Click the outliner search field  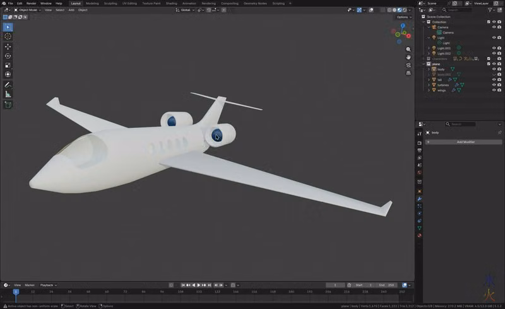(456, 10)
